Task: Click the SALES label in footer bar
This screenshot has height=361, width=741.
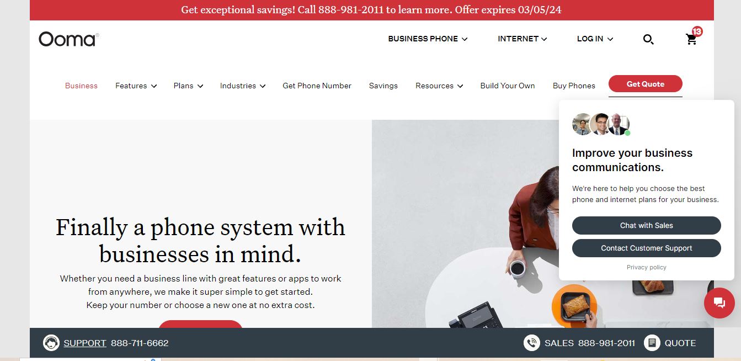Action: (x=559, y=343)
